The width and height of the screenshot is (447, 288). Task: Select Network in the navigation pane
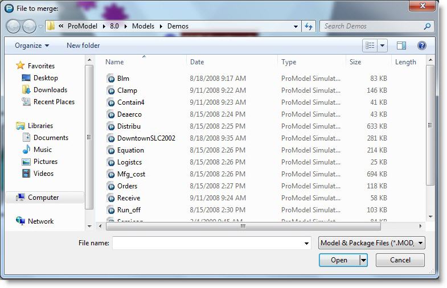pos(35,221)
